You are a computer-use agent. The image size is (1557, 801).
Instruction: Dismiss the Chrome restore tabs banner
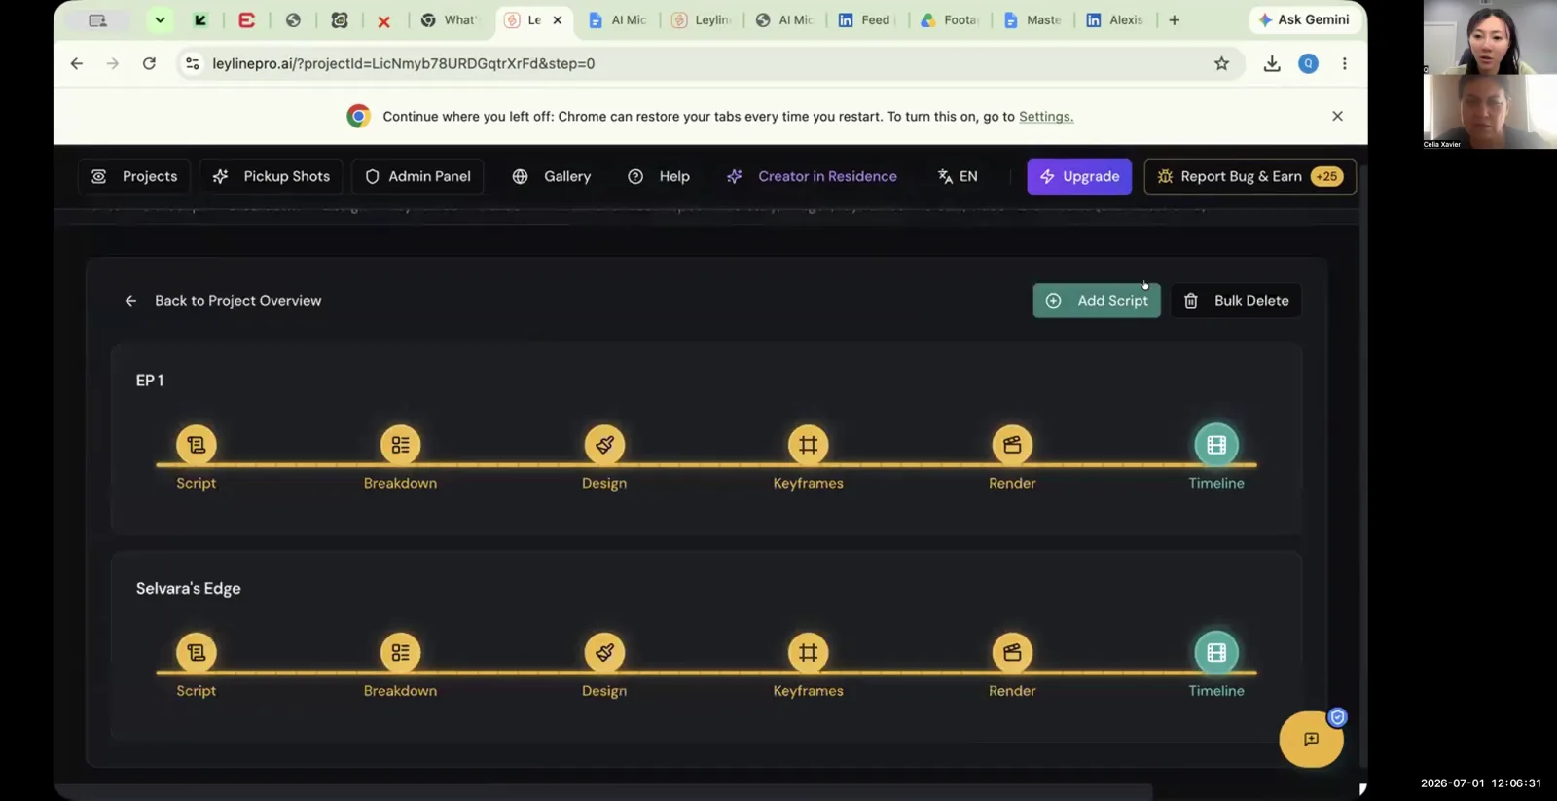pyautogui.click(x=1337, y=116)
